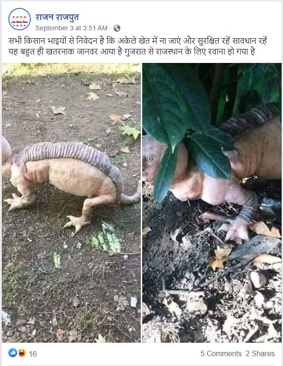Click the word राजस्थान in the post text

(169, 52)
